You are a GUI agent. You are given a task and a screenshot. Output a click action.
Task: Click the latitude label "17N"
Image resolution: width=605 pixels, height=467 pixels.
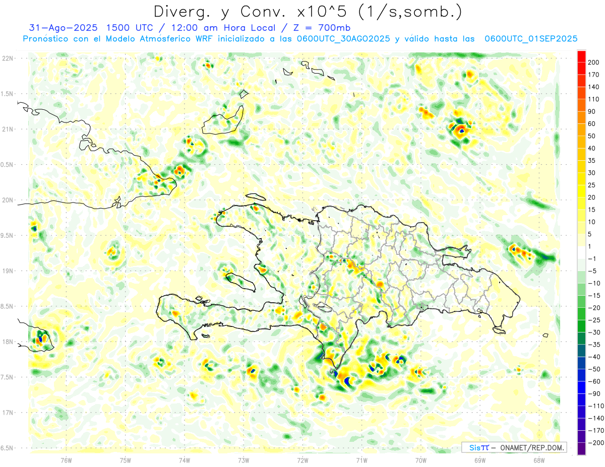(x=7, y=413)
